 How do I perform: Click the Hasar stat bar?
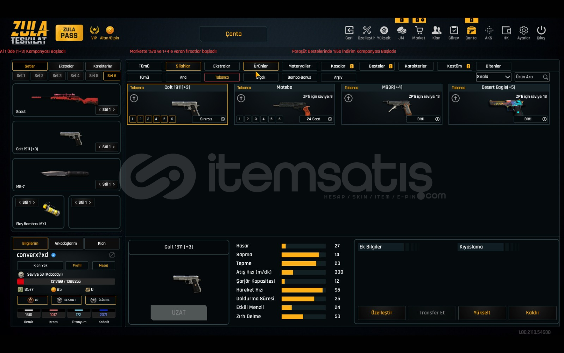point(304,246)
